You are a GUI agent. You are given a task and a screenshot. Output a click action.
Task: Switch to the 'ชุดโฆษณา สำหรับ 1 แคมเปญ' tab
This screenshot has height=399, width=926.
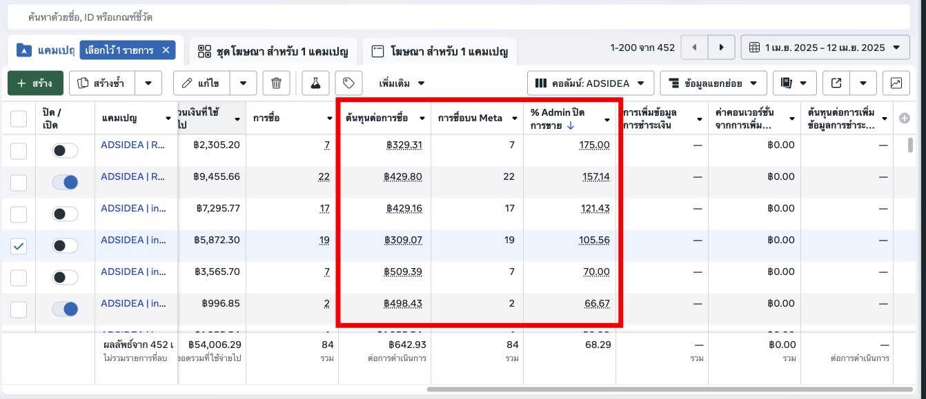coord(273,52)
